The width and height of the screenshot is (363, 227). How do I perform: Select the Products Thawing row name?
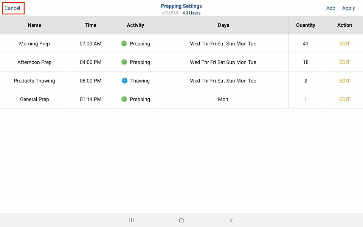(x=34, y=81)
